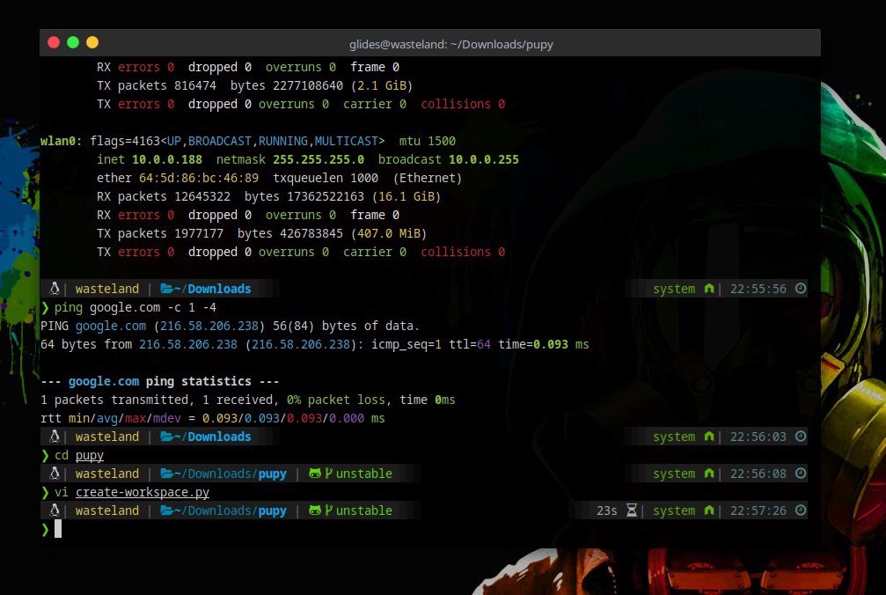Click the penguin icon in the 22:57:26 prompt row
Screen dimensions: 886x595
[x=55, y=511]
